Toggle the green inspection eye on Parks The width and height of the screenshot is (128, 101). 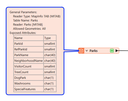coord(112,51)
